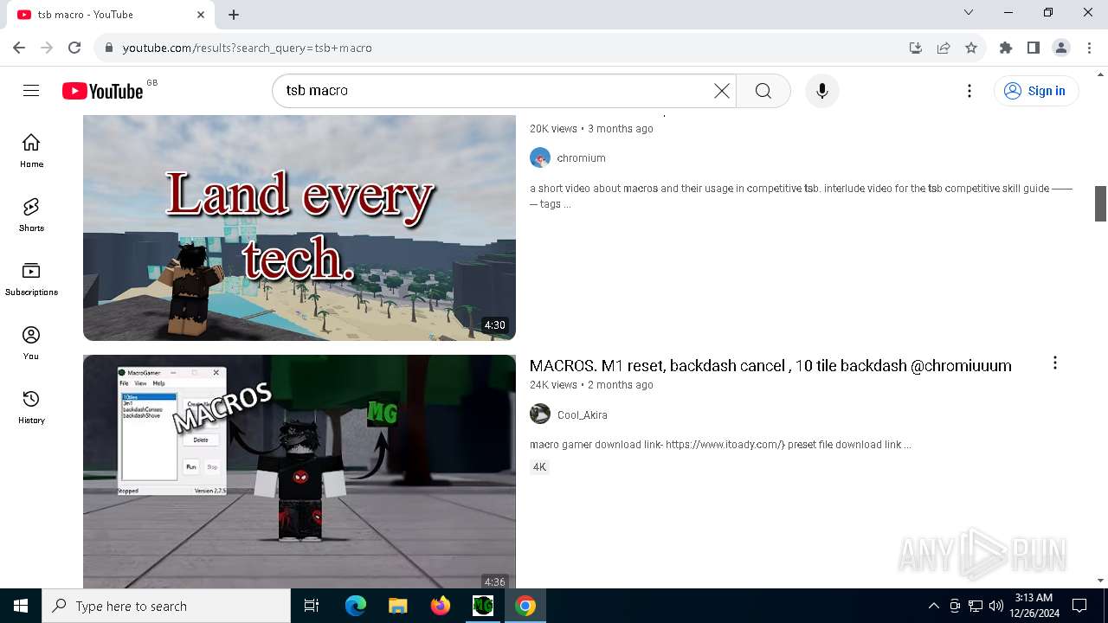Start voice search with the microphone

click(822, 91)
